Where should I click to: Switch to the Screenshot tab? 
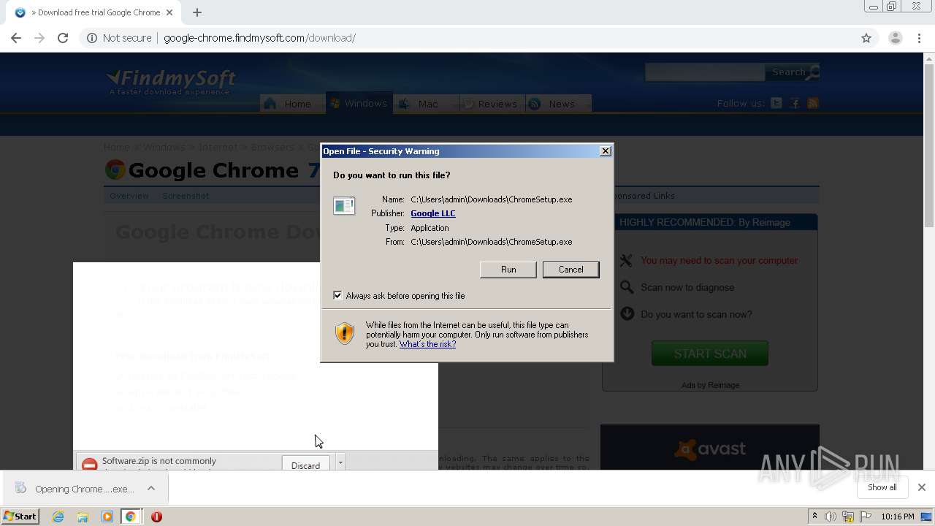pos(186,196)
